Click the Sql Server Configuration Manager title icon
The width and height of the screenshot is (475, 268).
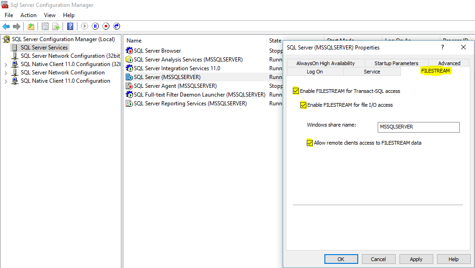pos(5,5)
